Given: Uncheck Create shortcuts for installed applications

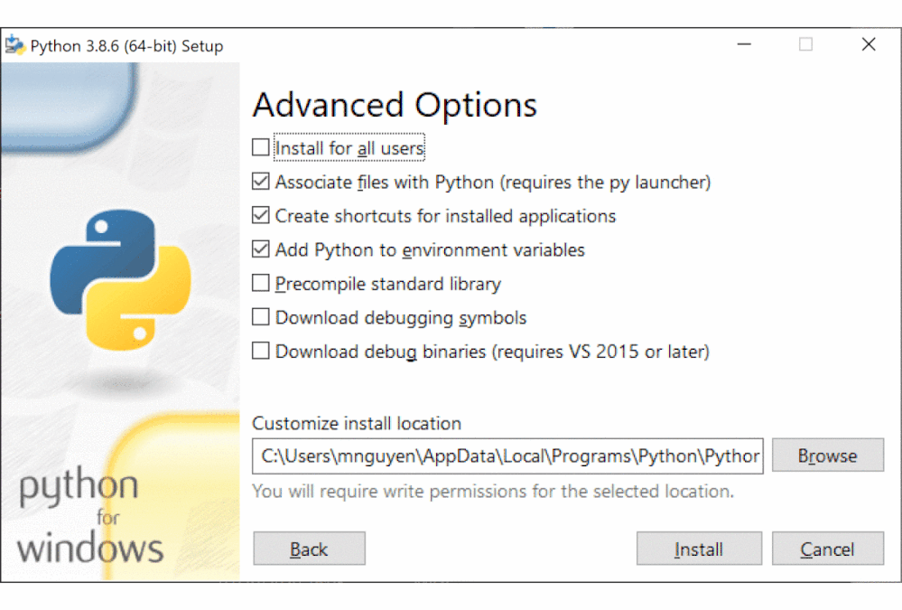Looking at the screenshot, I should (x=261, y=216).
